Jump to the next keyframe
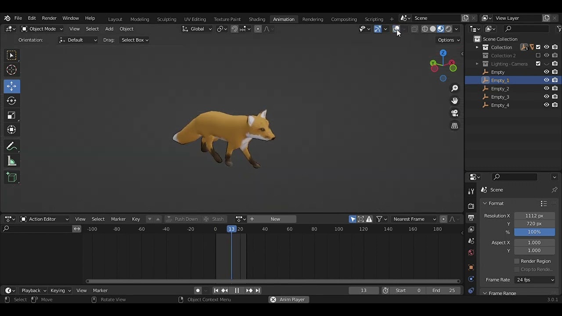This screenshot has width=562, height=316. coord(249,291)
